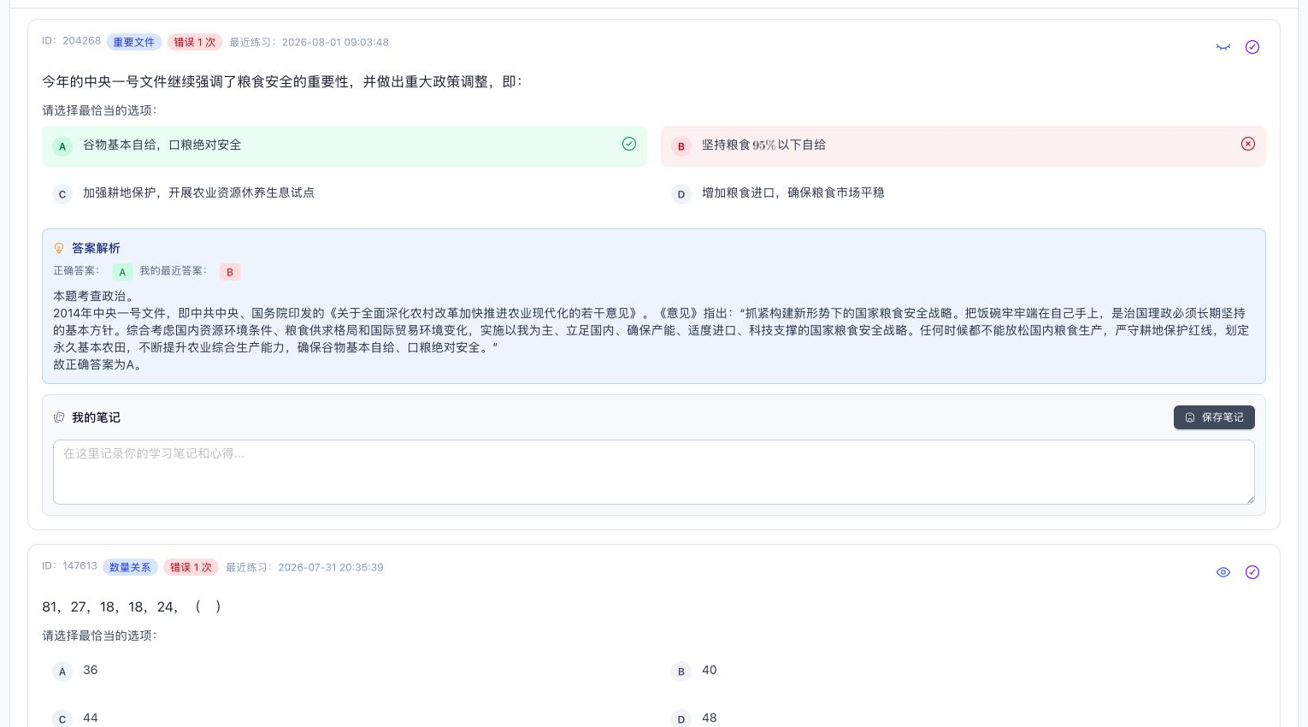Click 请选择最恰当的选项 under question 147613
This screenshot has height=727, width=1308.
point(99,635)
